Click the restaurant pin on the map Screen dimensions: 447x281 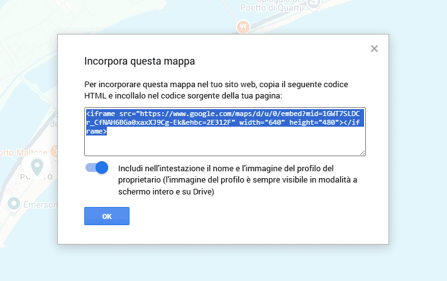(243, 27)
